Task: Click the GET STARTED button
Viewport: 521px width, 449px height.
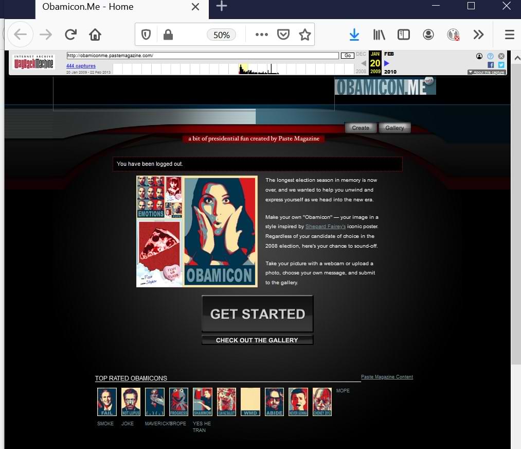Action: (258, 314)
